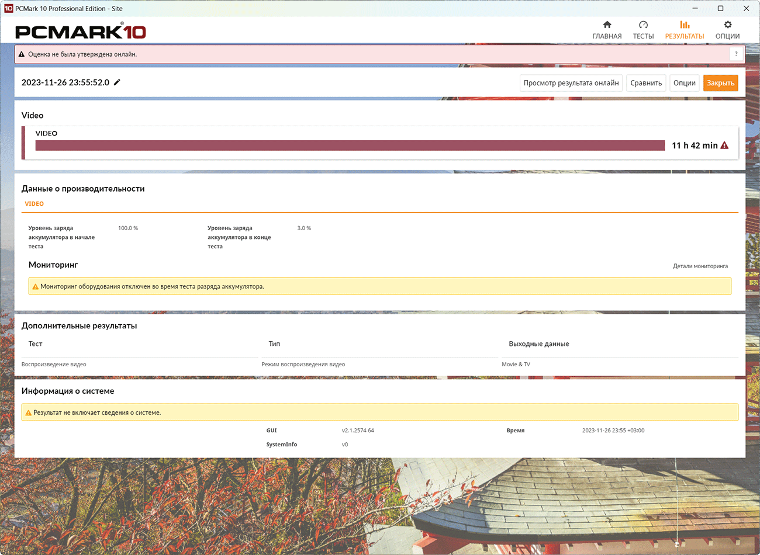Click the '3.0 %' ending battery value
This screenshot has width=760, height=555.
click(x=304, y=228)
